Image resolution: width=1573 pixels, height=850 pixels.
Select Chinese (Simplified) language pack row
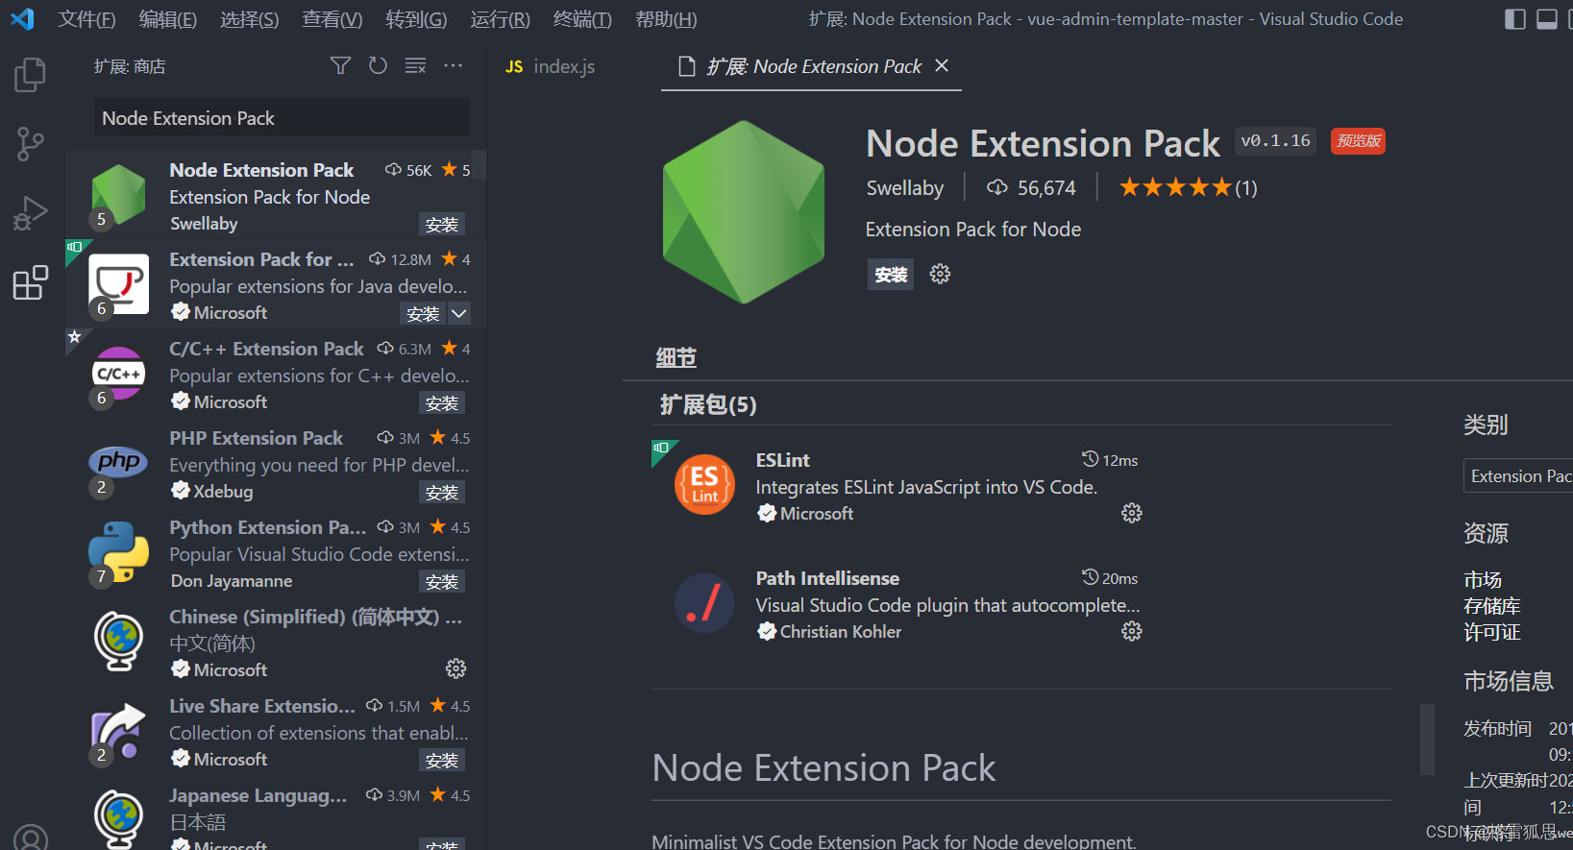(x=276, y=643)
